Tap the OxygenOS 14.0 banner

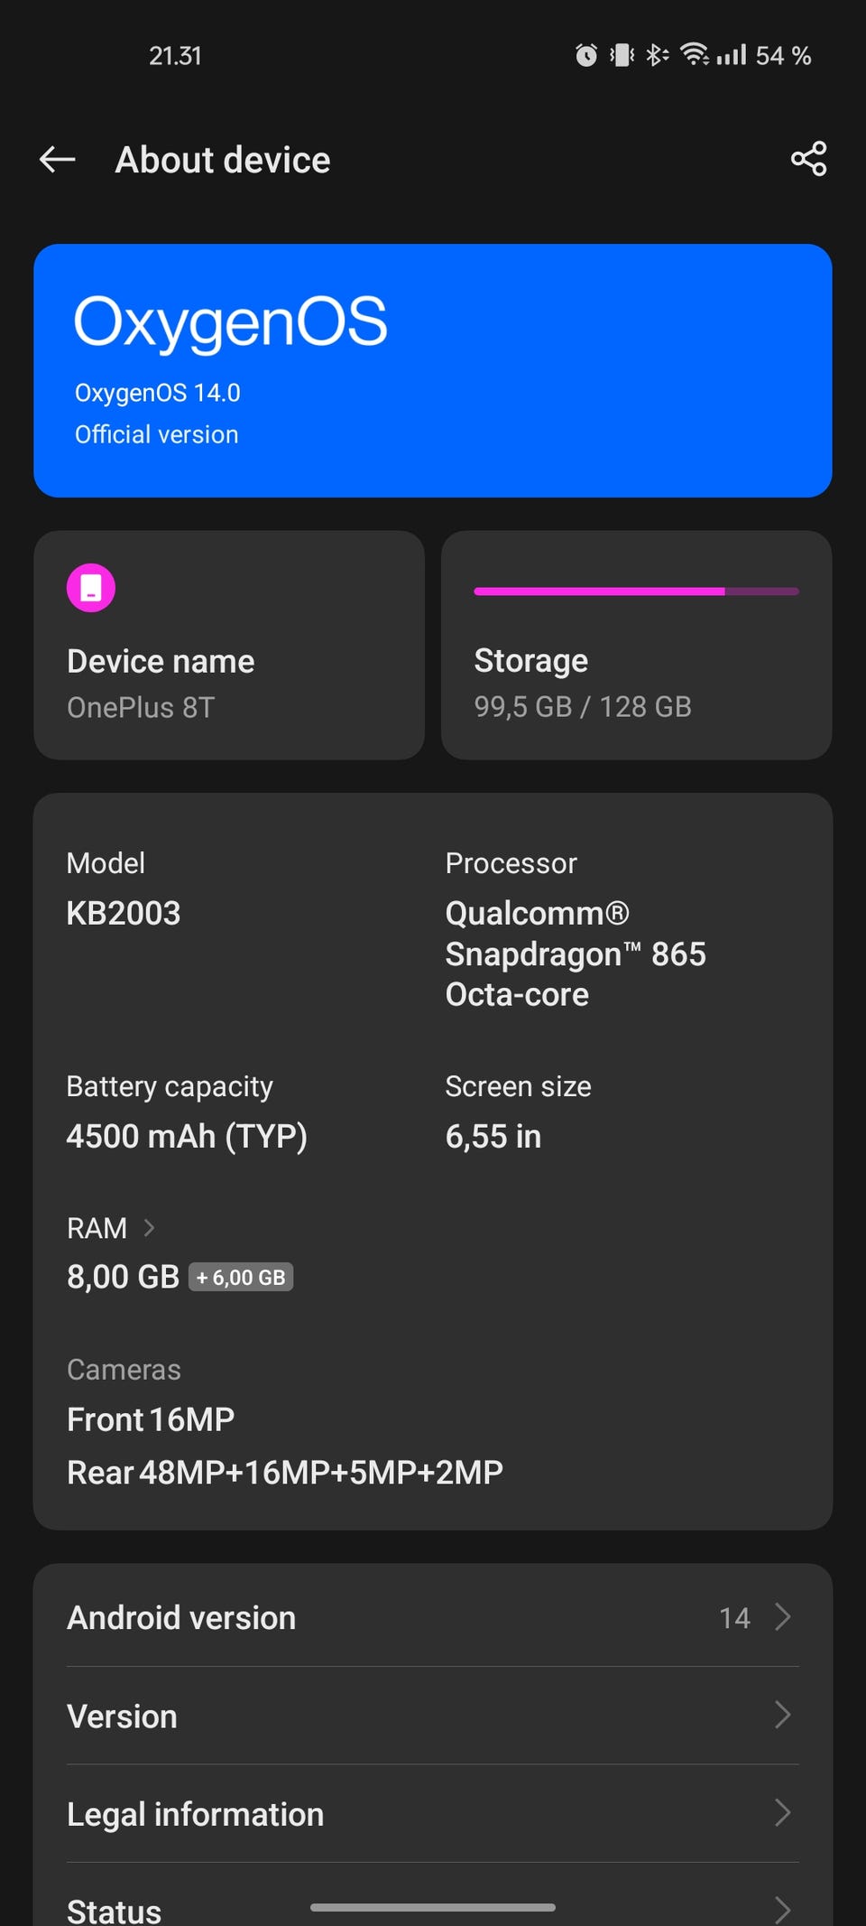tap(433, 370)
